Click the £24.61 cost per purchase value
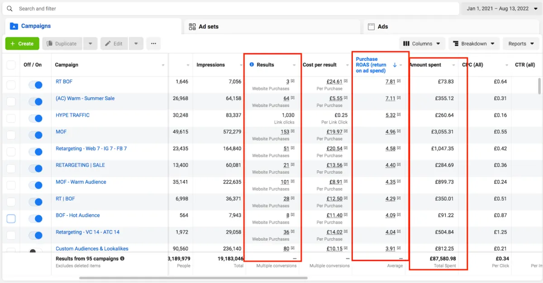This screenshot has width=543, height=283. pyautogui.click(x=334, y=81)
